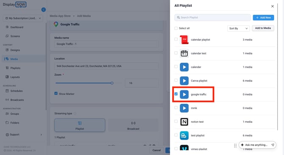Screen dimensions: 284x155
Task: Click the Ask me anything box
Action: [257, 145]
